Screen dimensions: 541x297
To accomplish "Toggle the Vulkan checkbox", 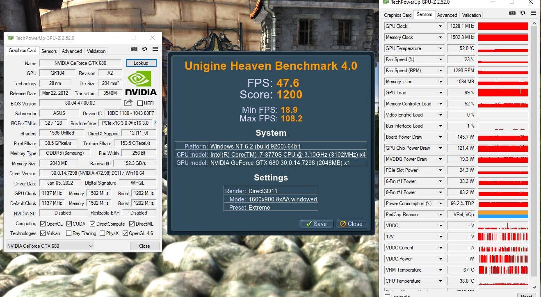I will (x=43, y=233).
